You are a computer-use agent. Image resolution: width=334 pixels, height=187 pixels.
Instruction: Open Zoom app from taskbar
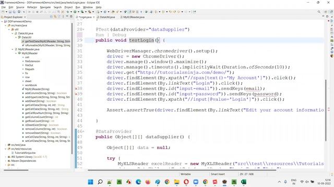pos(196,182)
